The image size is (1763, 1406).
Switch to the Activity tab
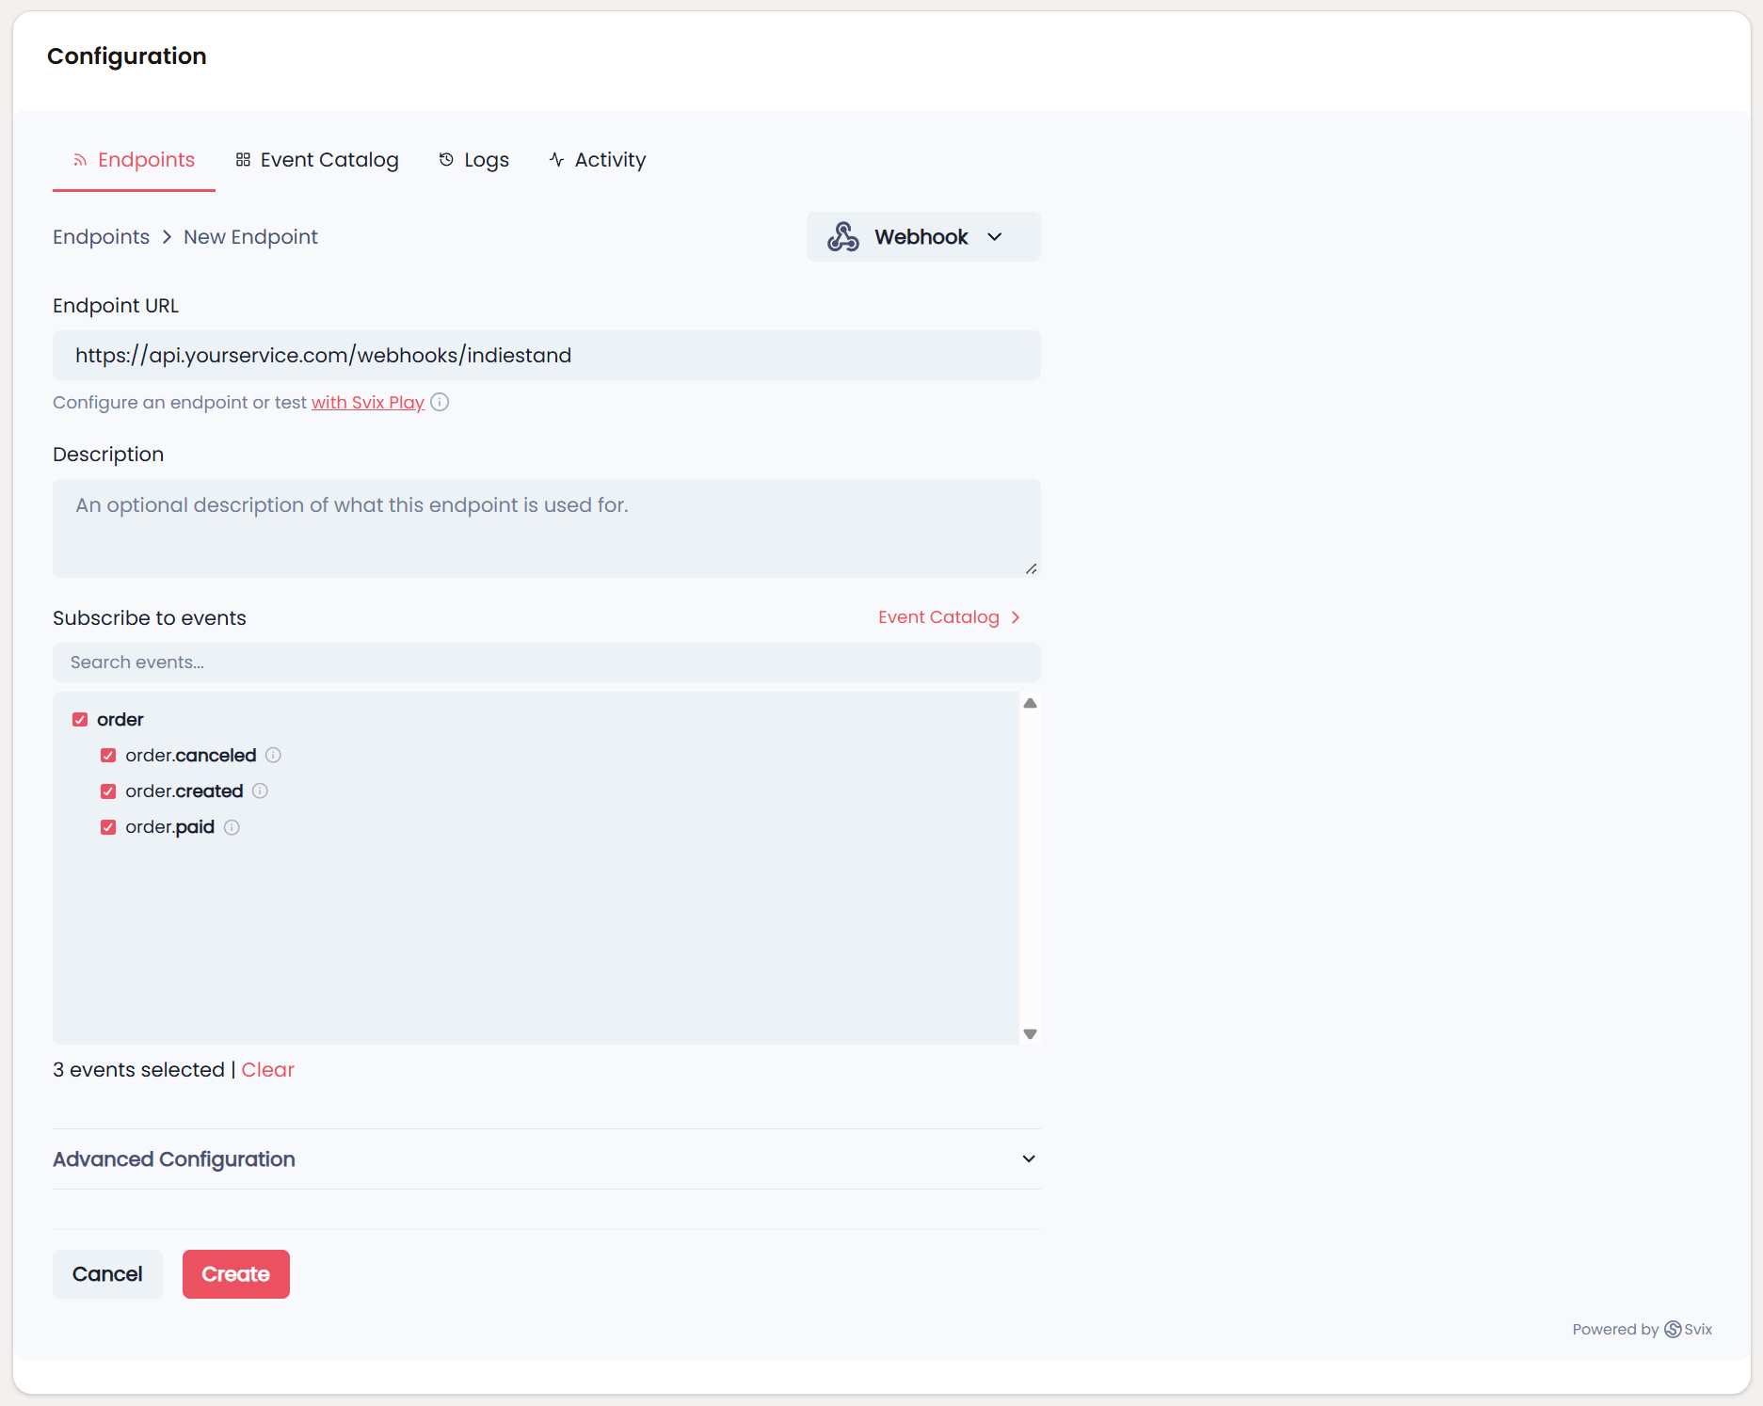pyautogui.click(x=609, y=159)
